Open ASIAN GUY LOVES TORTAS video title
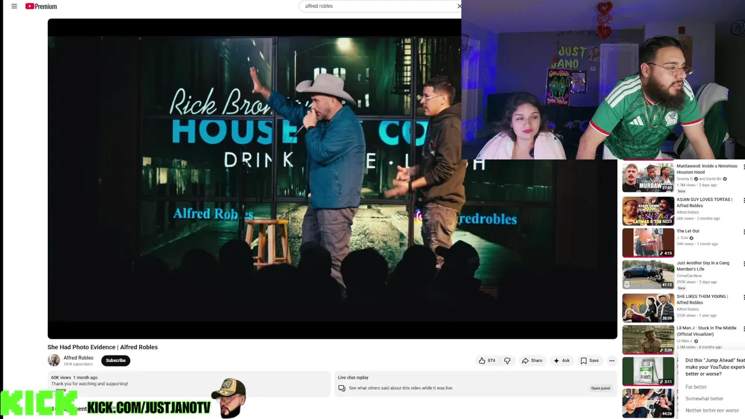745x419 pixels. click(x=704, y=203)
